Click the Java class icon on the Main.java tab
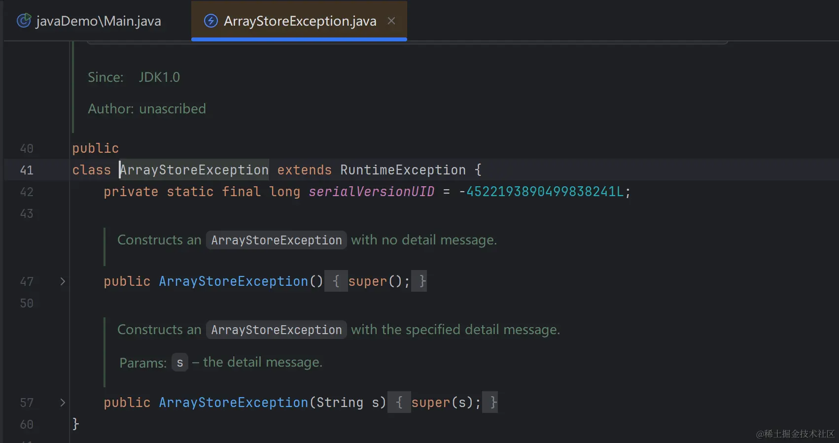839x443 pixels. (x=24, y=21)
